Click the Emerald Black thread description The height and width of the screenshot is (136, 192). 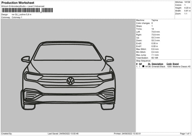click(x=158, y=66)
